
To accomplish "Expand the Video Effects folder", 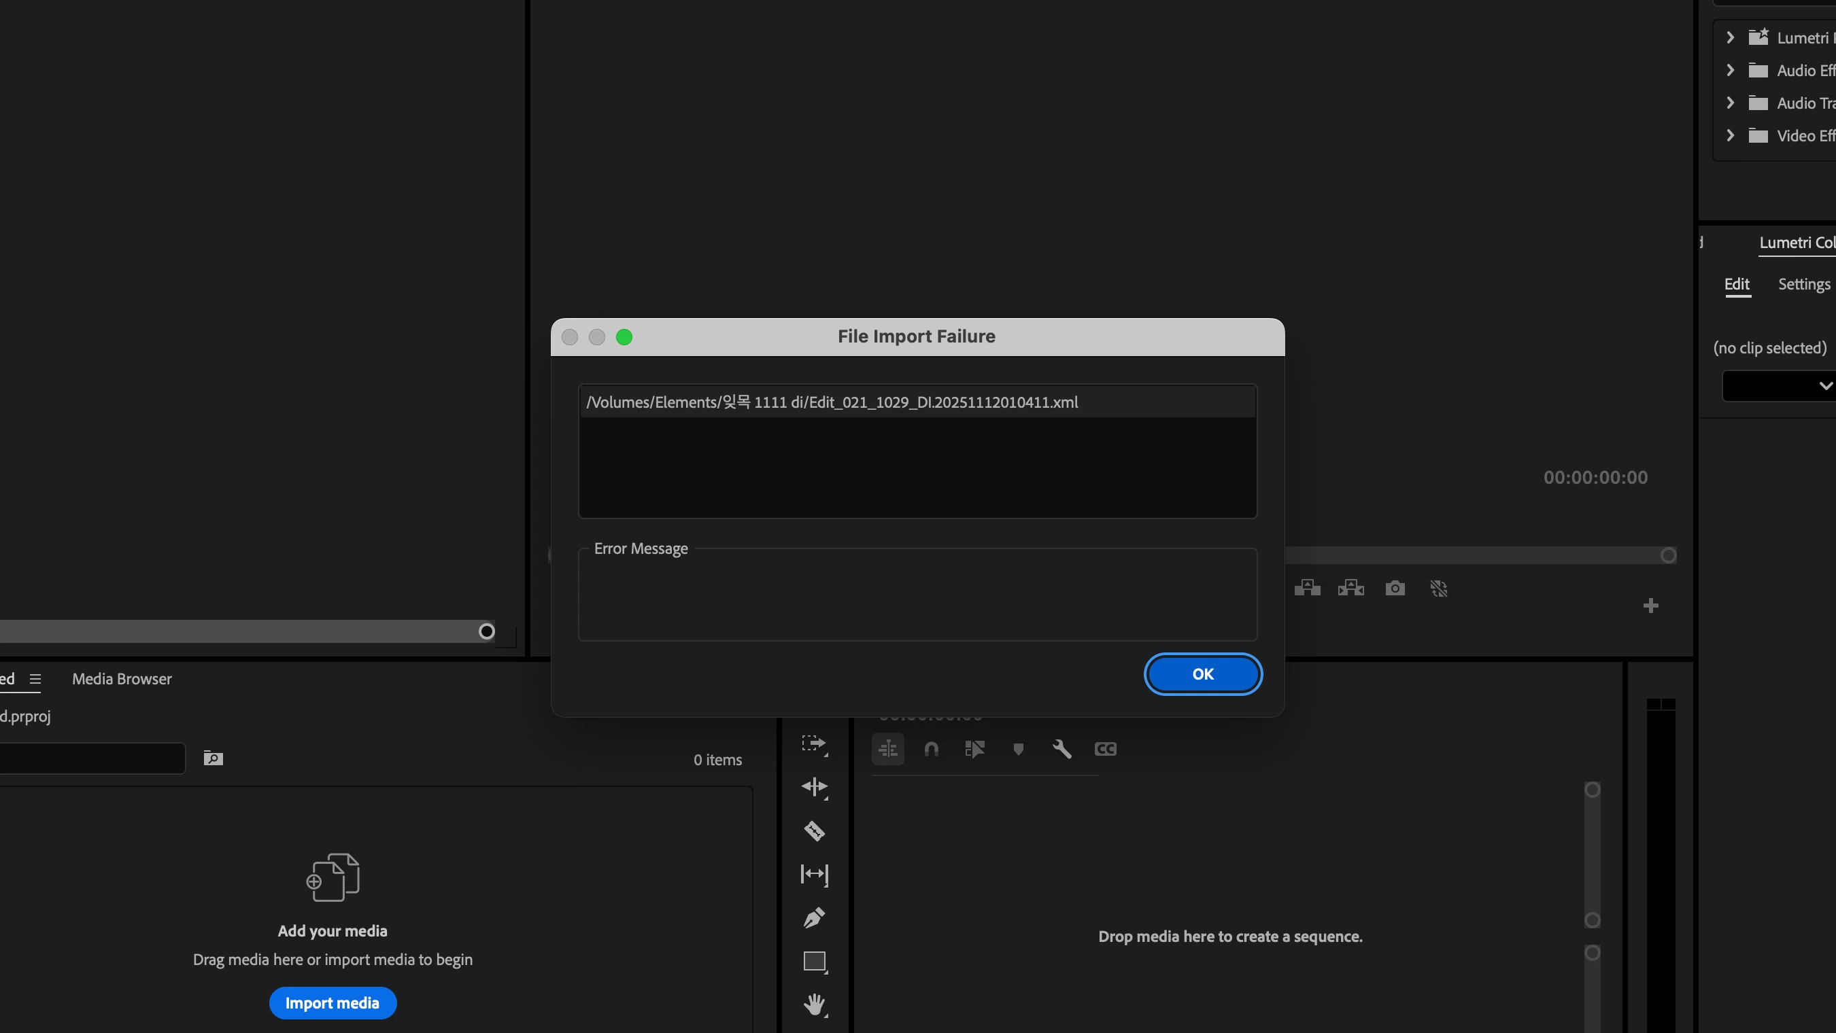I will 1730,135.
